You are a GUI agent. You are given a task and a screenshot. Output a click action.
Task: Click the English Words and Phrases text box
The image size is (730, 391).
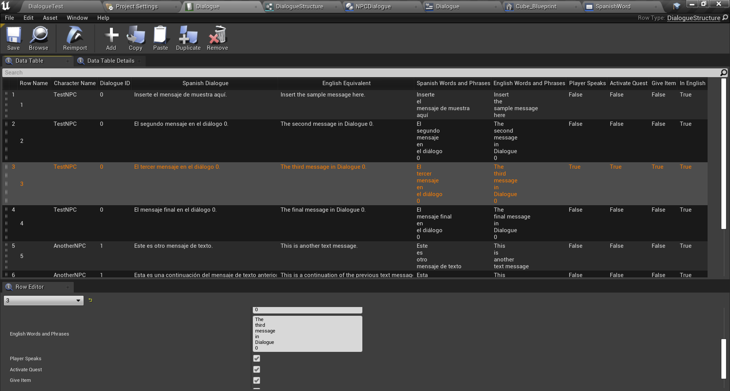pos(307,334)
